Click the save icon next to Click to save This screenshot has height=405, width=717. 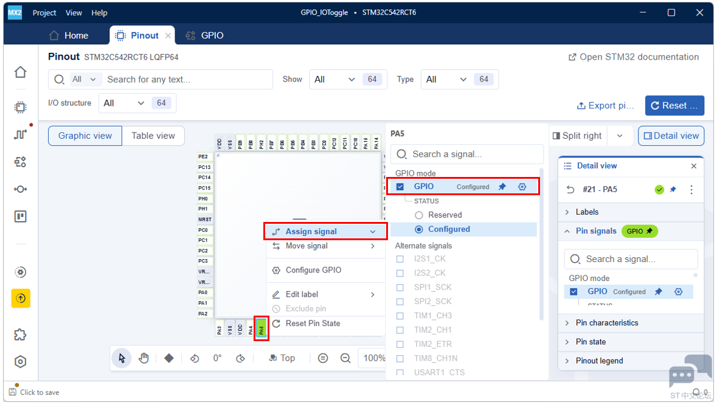[x=13, y=392]
